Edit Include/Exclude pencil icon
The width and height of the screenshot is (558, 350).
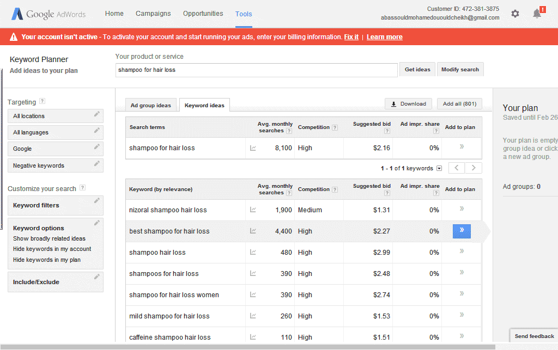coord(96,277)
